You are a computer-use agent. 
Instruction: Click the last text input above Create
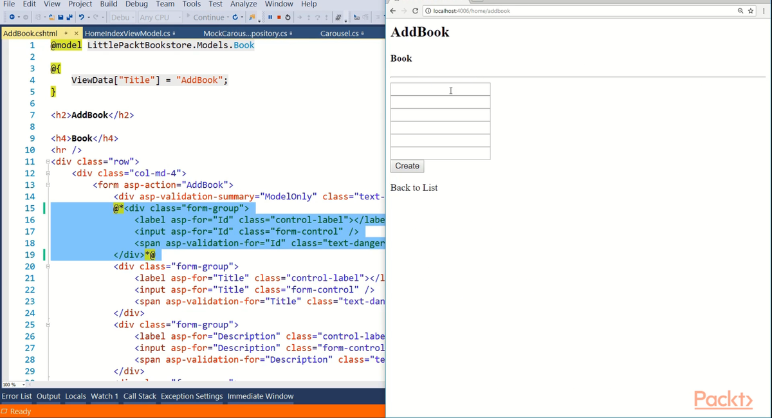(x=440, y=153)
